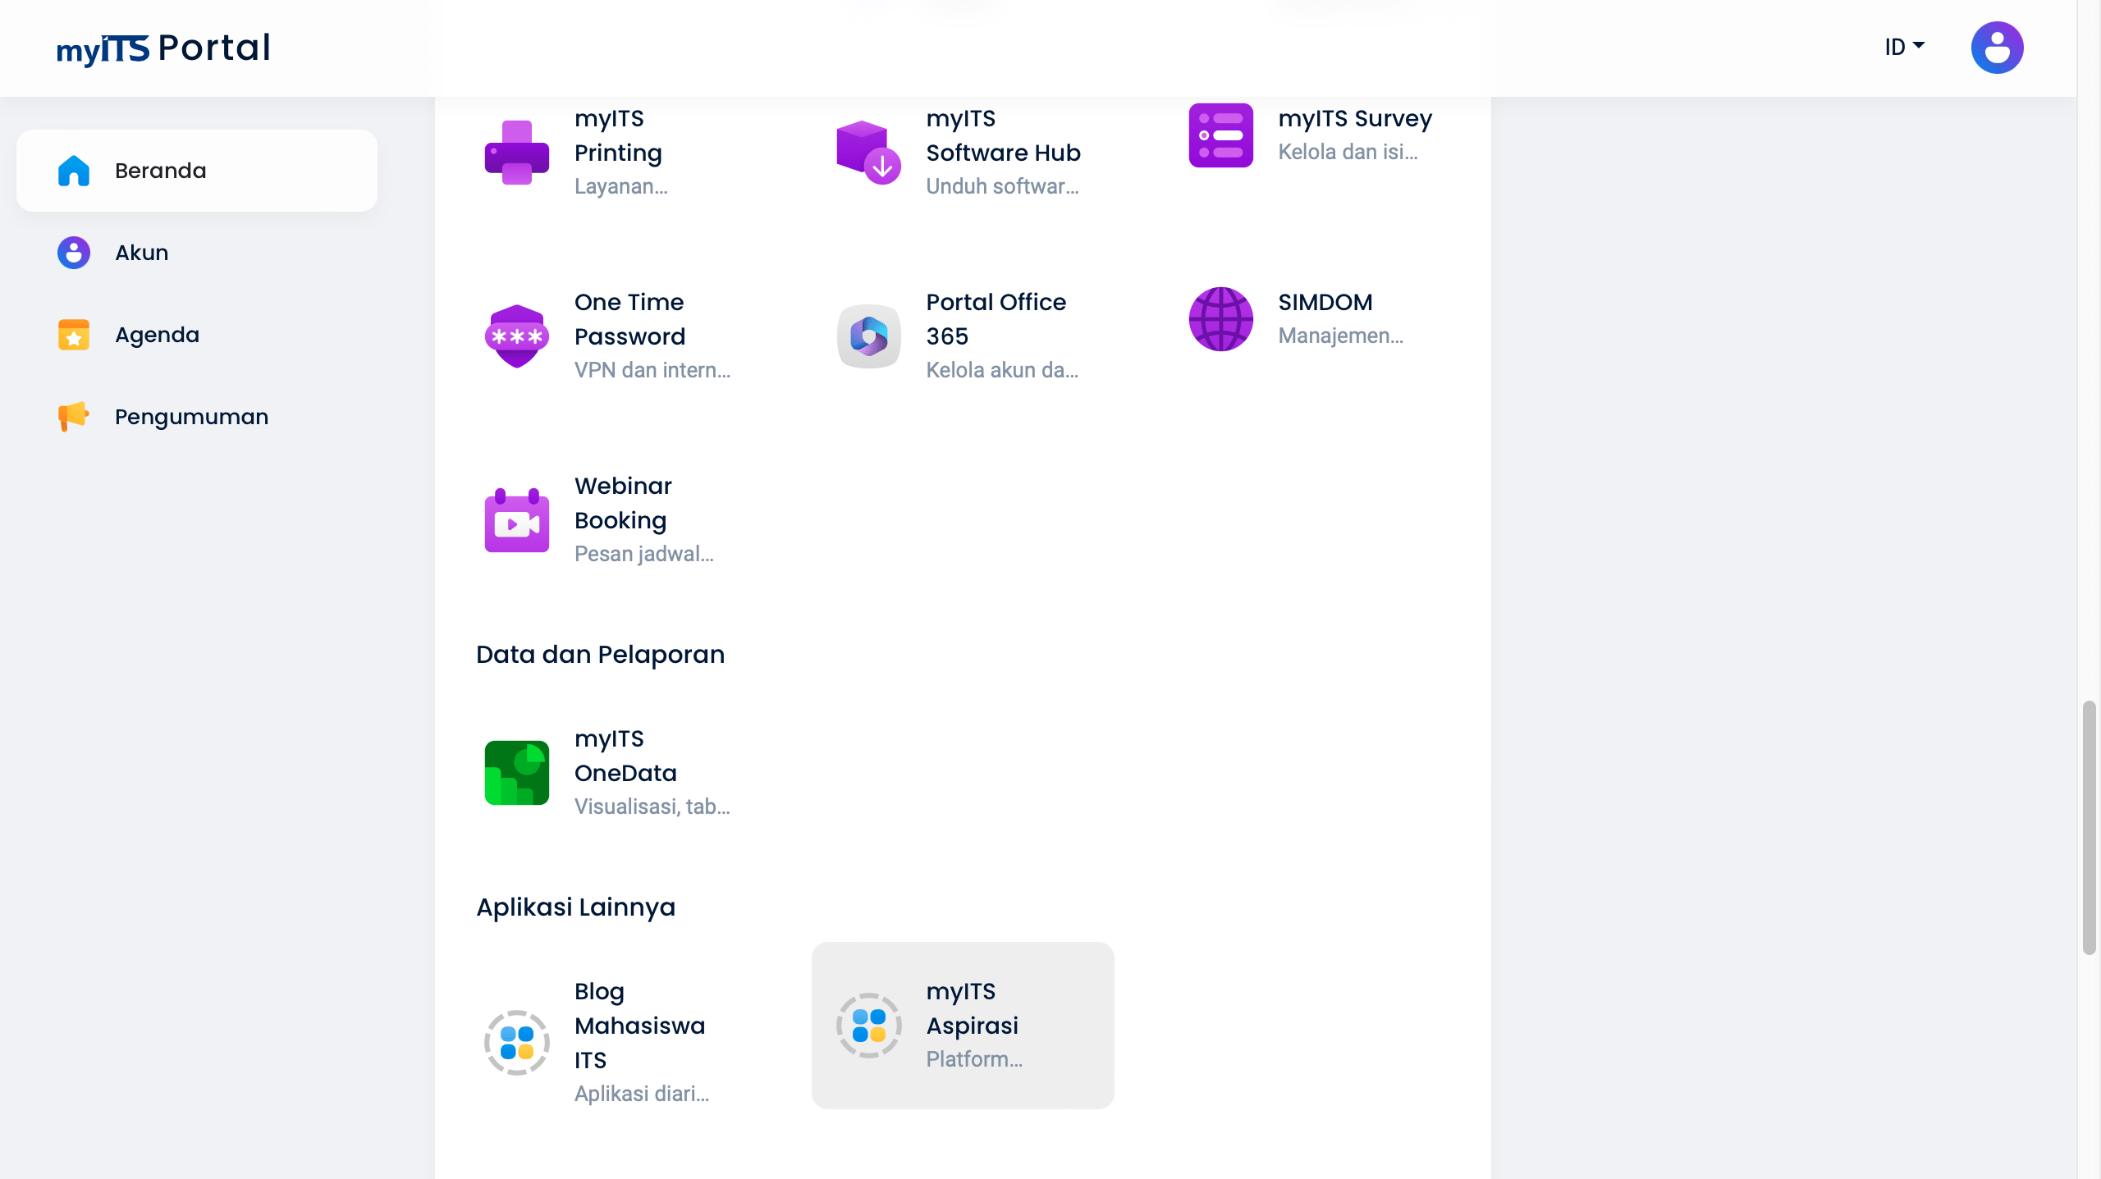This screenshot has width=2101, height=1179.
Task: Open the ID language dropdown
Action: click(x=1904, y=48)
